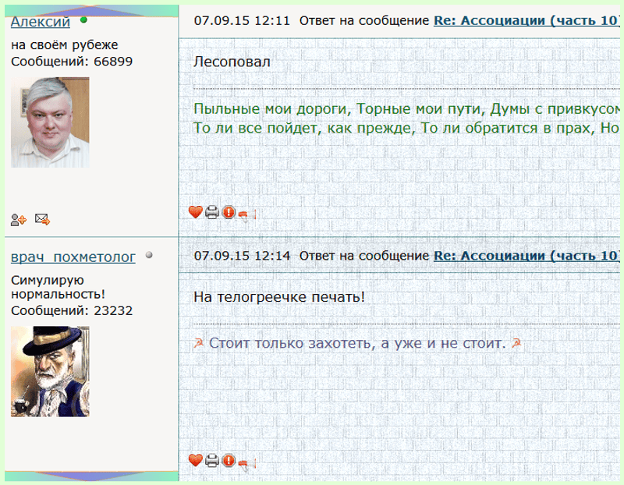624x485 pixels.
Task: Click the hammer-and-sickle symbol before «Стоит только захотеть»
Action: [199, 342]
